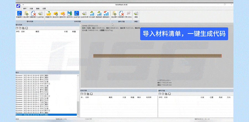Image resolution: width=249 pixels, height=122 pixels.
Task: Click 利用率 column header in 材料列表
Action: tap(149, 97)
